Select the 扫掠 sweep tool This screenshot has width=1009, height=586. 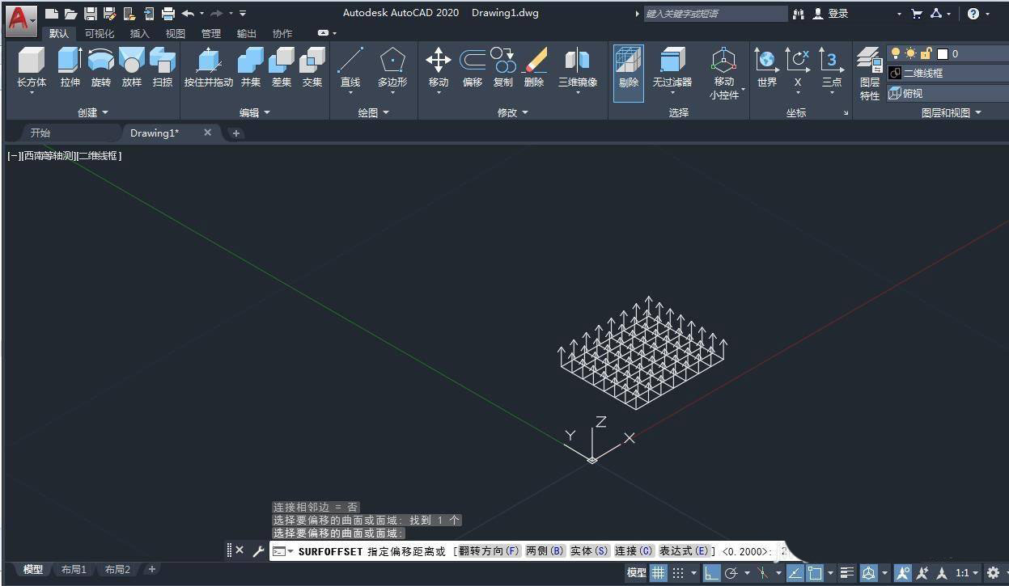pos(163,68)
